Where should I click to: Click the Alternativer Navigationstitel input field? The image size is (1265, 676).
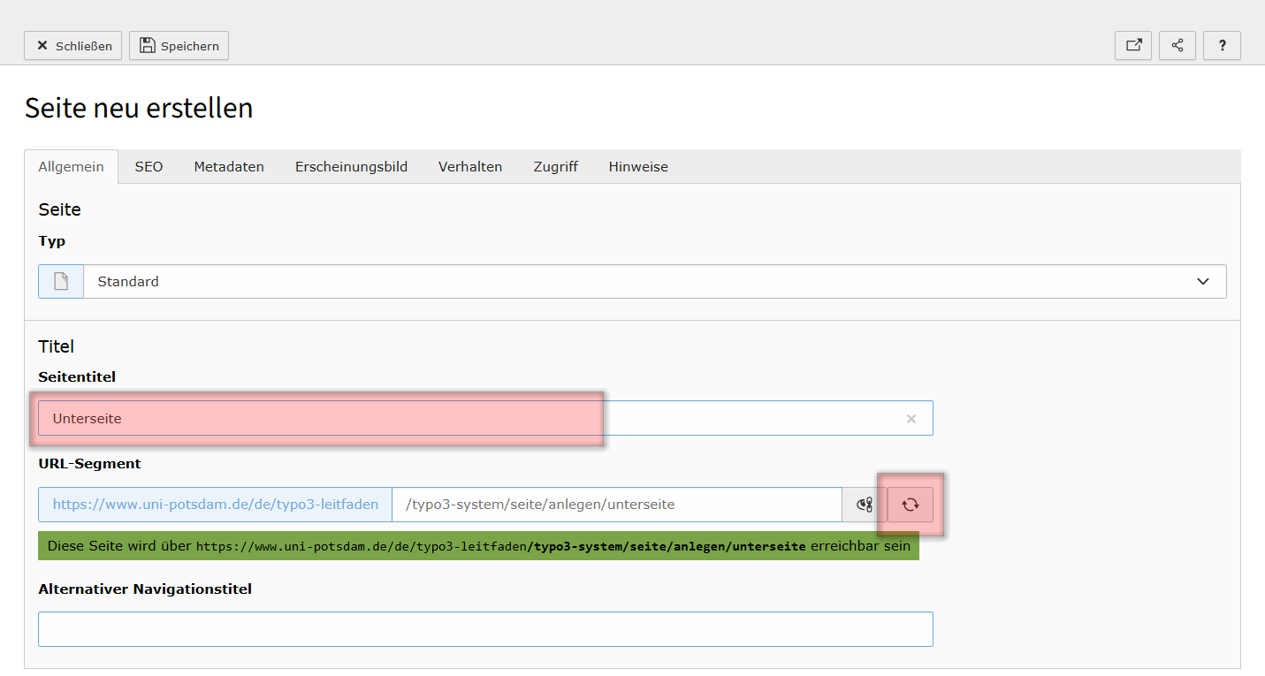point(485,629)
